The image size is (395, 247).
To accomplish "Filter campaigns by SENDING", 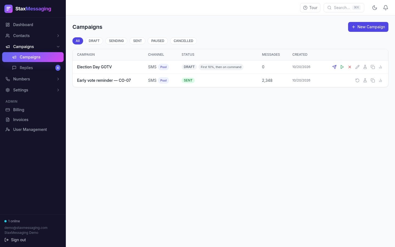I will (116, 41).
